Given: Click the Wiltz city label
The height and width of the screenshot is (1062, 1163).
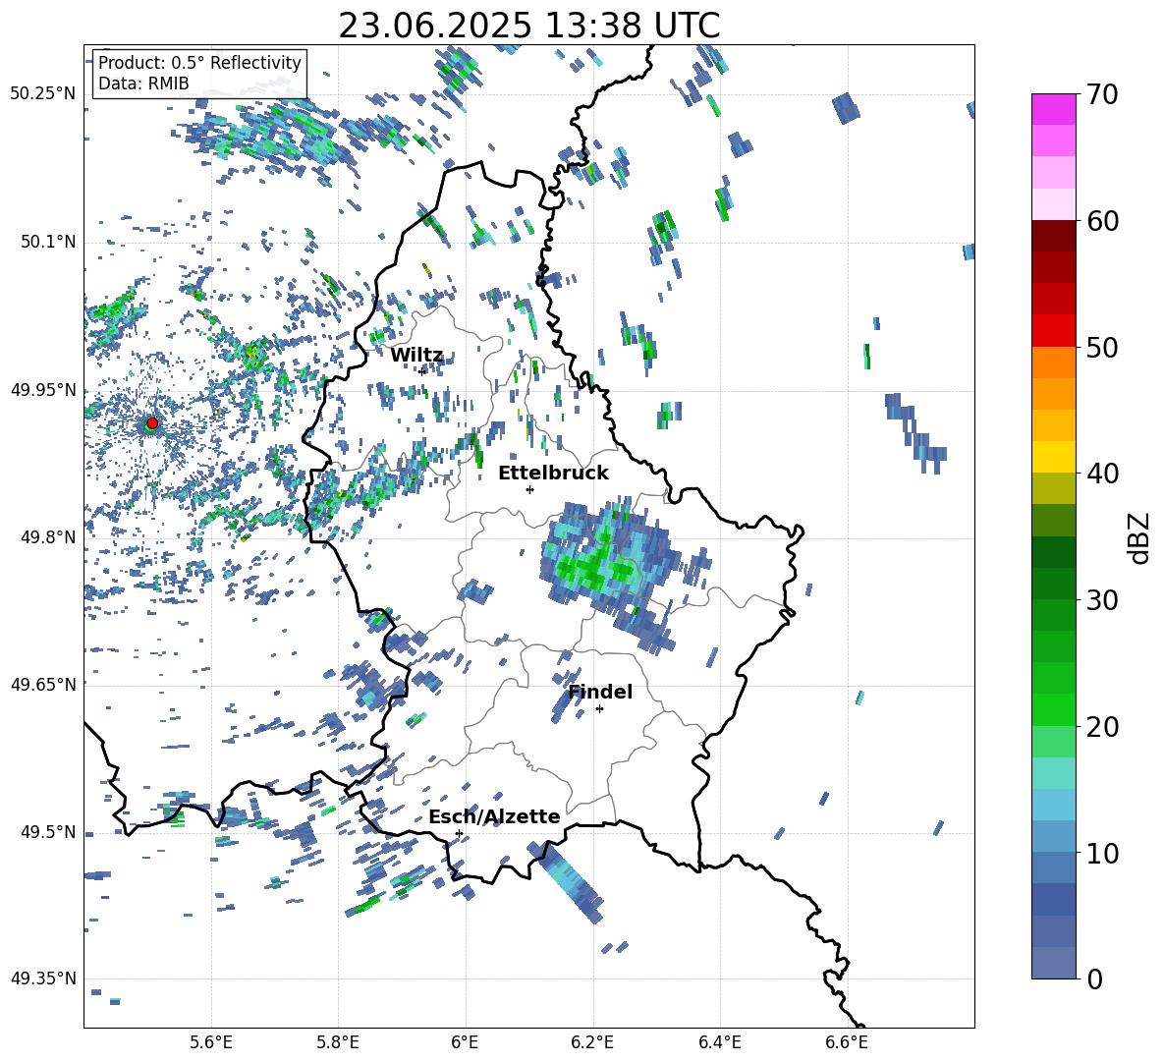Looking at the screenshot, I should [x=416, y=356].
